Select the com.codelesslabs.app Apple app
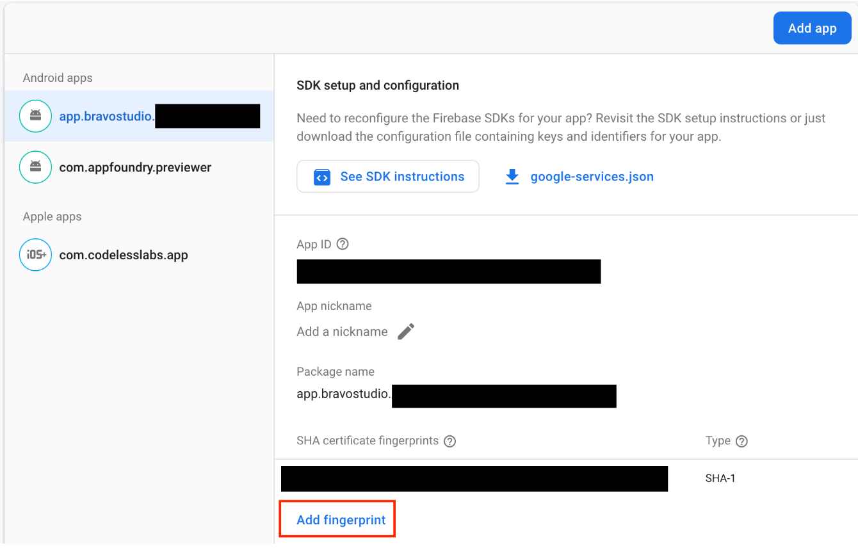The image size is (858, 548). pos(124,255)
